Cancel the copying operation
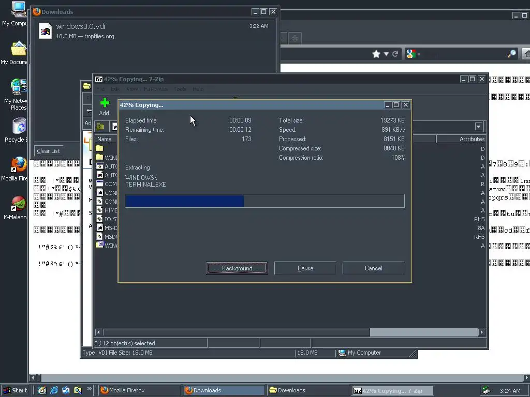Image resolution: width=530 pixels, height=397 pixels. pos(374,268)
